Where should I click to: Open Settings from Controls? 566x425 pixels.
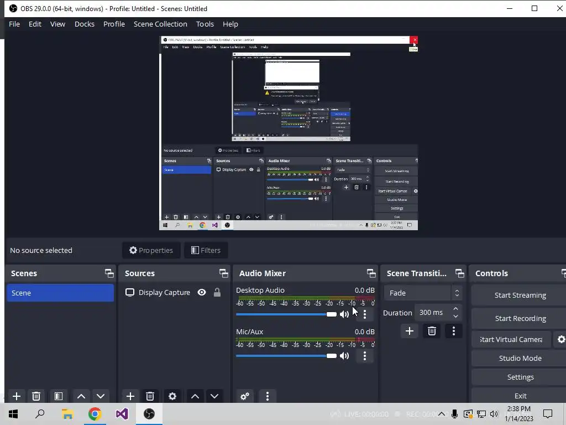[520, 377]
